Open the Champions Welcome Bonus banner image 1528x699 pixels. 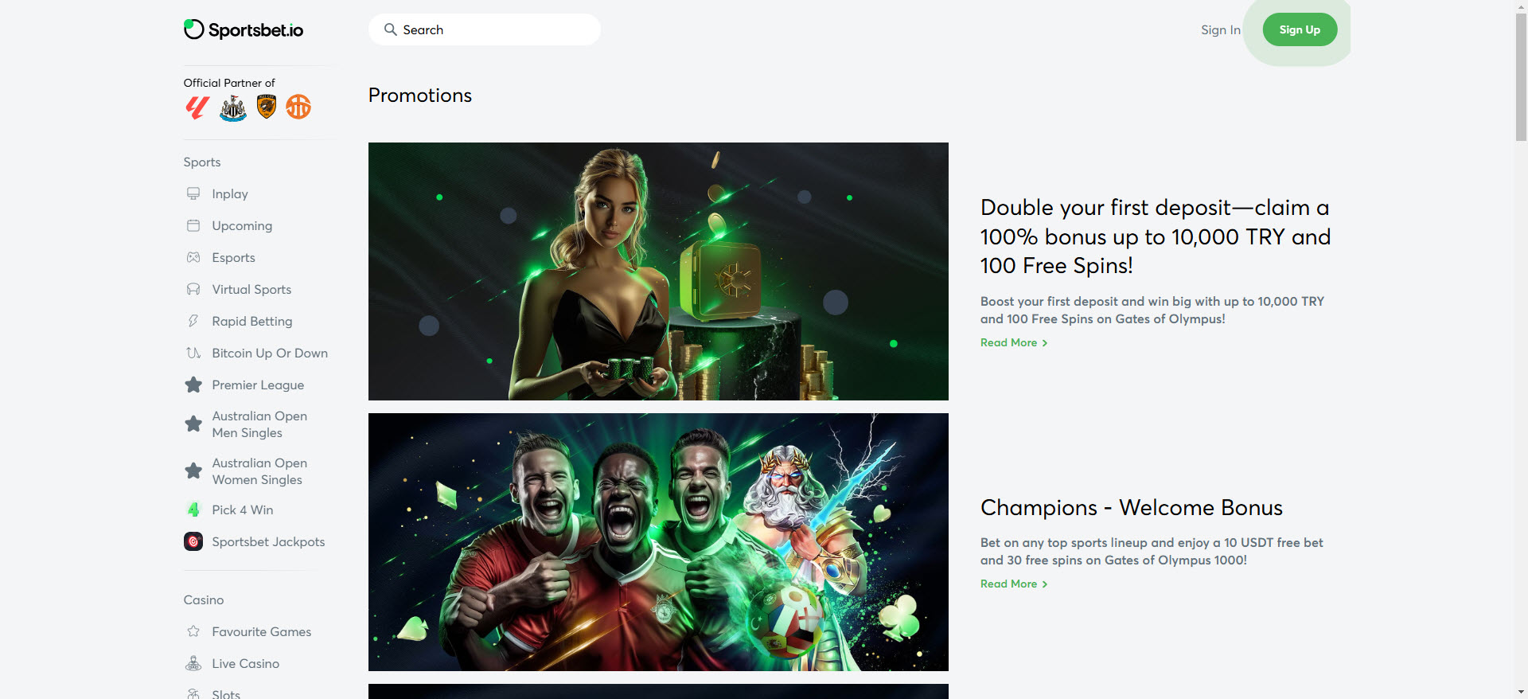[x=658, y=542]
